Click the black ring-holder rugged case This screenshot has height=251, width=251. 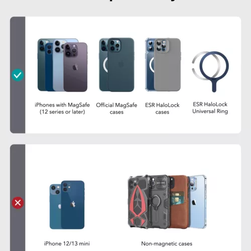click(x=159, y=202)
